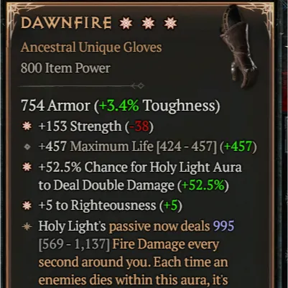The image size is (288, 288).
Task: Click the second star in the title row
Action: point(148,24)
